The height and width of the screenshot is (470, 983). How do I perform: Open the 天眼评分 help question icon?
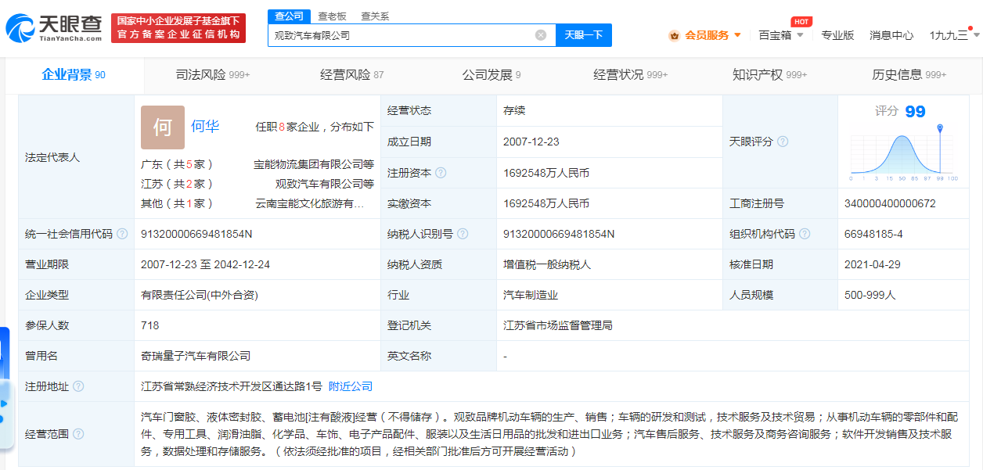783,142
